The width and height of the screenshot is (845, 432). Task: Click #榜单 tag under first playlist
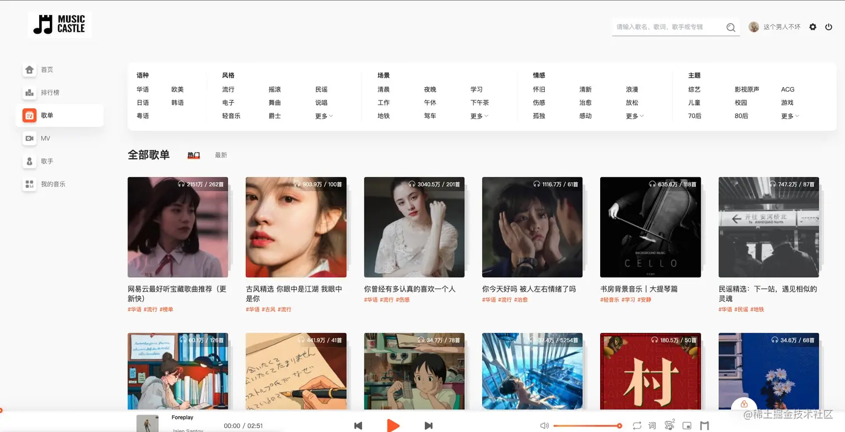click(167, 310)
